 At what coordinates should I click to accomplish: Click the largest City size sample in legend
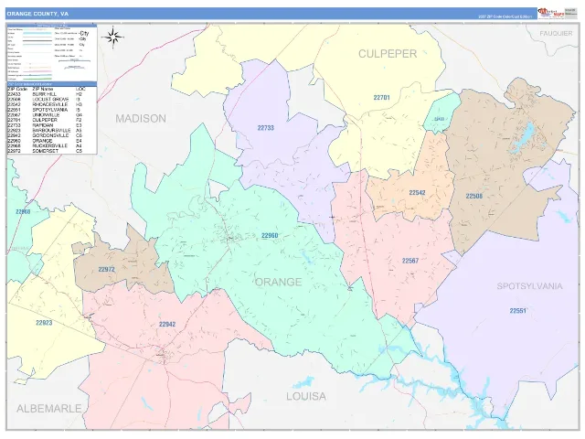point(84,33)
